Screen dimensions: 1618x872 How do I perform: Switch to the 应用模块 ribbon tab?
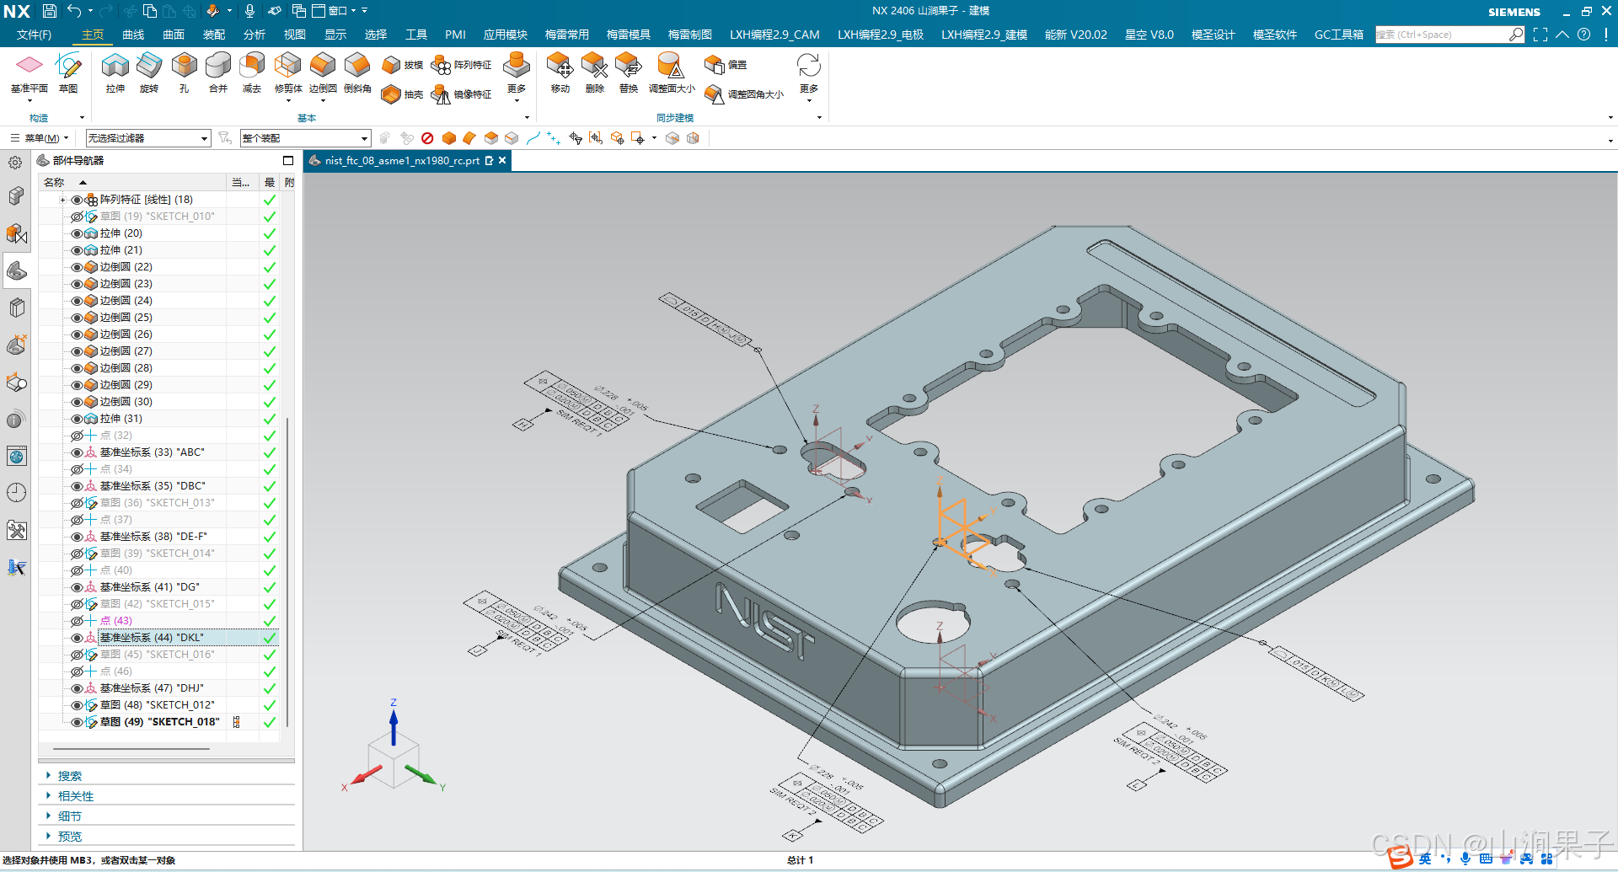pos(506,35)
